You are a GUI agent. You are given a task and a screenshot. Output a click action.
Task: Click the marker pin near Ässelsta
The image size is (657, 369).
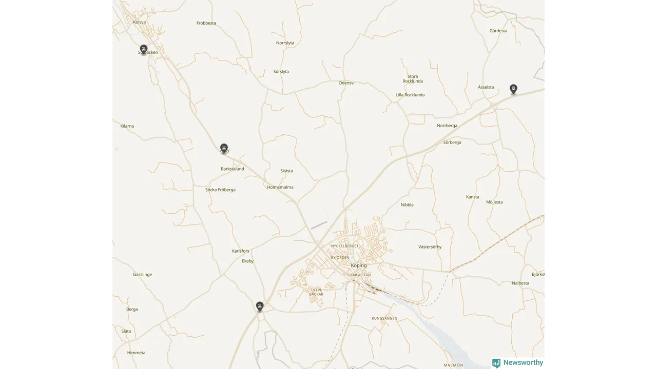coord(513,89)
